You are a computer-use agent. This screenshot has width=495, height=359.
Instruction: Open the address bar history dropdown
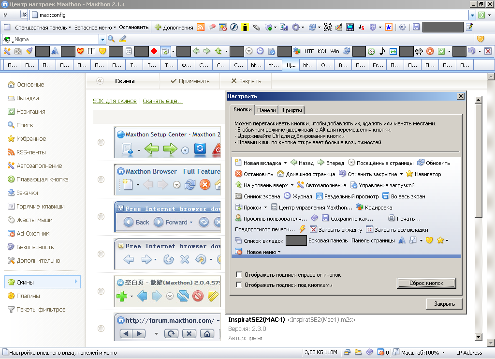pos(472,15)
